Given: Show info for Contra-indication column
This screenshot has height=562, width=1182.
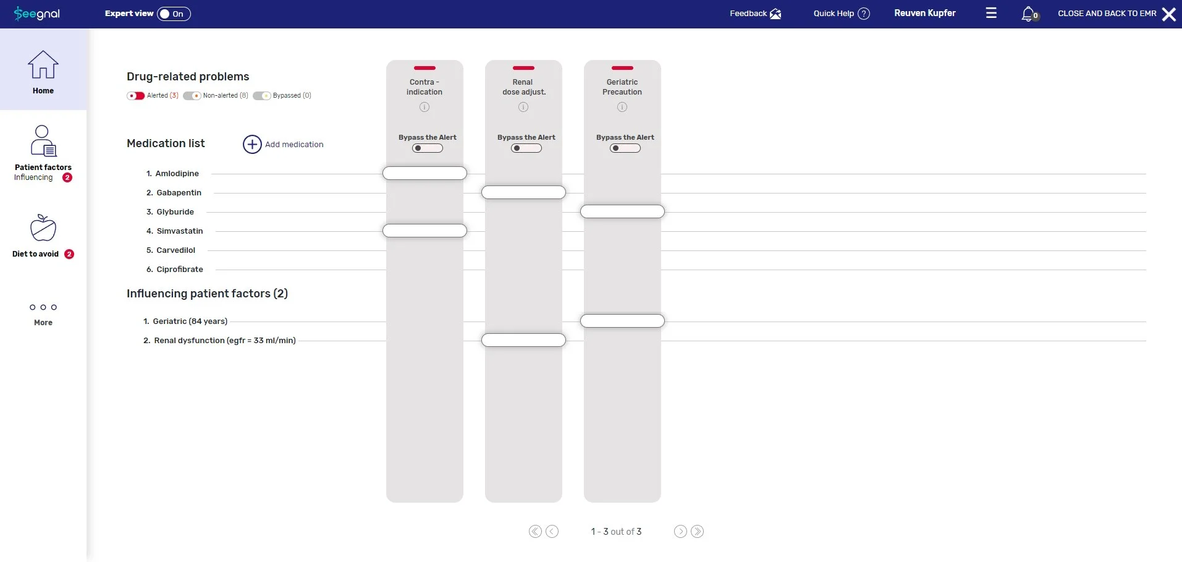Looking at the screenshot, I should coord(424,107).
